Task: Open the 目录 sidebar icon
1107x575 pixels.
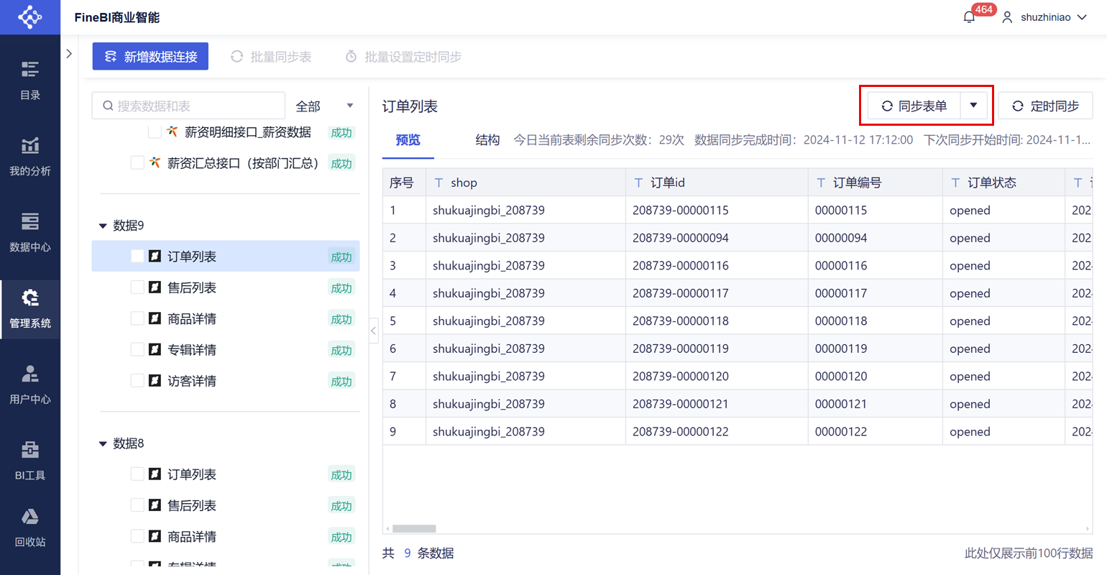Action: 30,80
